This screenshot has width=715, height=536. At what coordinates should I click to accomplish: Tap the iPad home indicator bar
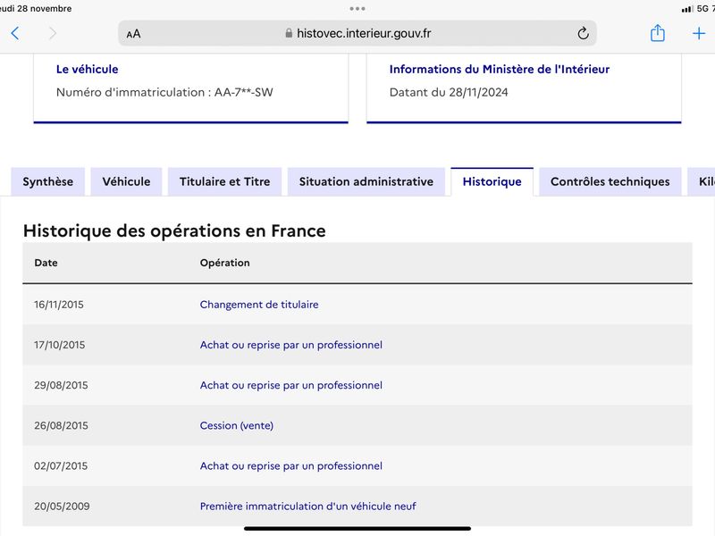click(x=357, y=529)
